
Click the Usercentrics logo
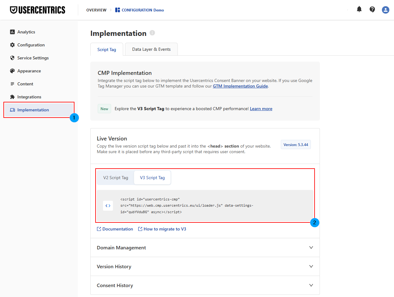38,10
